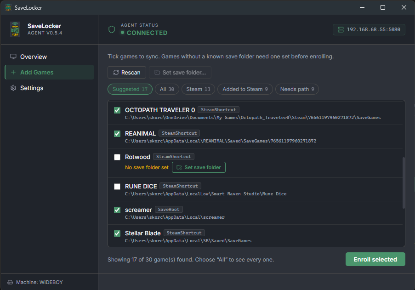415x290 pixels.
Task: Switch to the All 30 filter
Action: (167, 89)
